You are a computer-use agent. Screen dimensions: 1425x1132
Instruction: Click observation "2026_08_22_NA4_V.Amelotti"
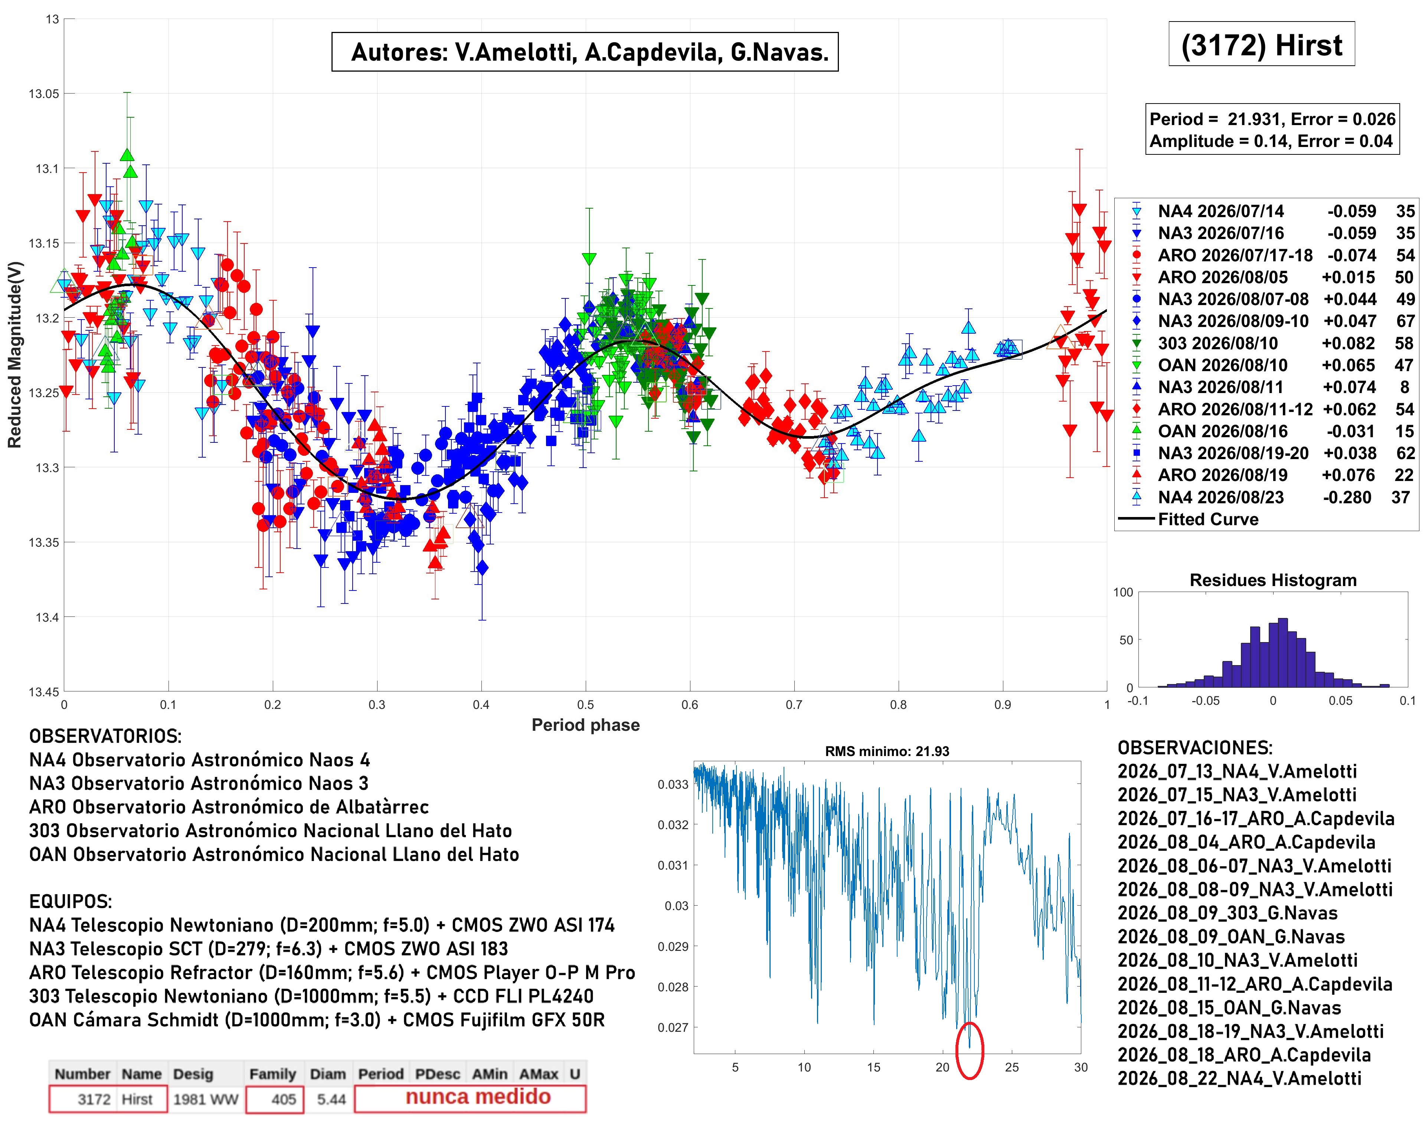(1239, 1079)
